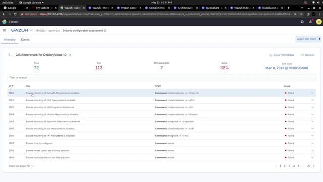Viewport: 323px width, 182px height.
Task: Close the Wazuh - Elastic tab
Action: [84, 8]
